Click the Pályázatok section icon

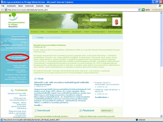click(81, 111)
